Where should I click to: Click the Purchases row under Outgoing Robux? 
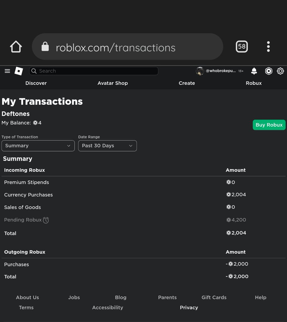point(16,264)
